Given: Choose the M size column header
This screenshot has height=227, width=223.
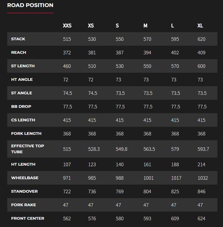Looking at the screenshot, I should (145, 26).
